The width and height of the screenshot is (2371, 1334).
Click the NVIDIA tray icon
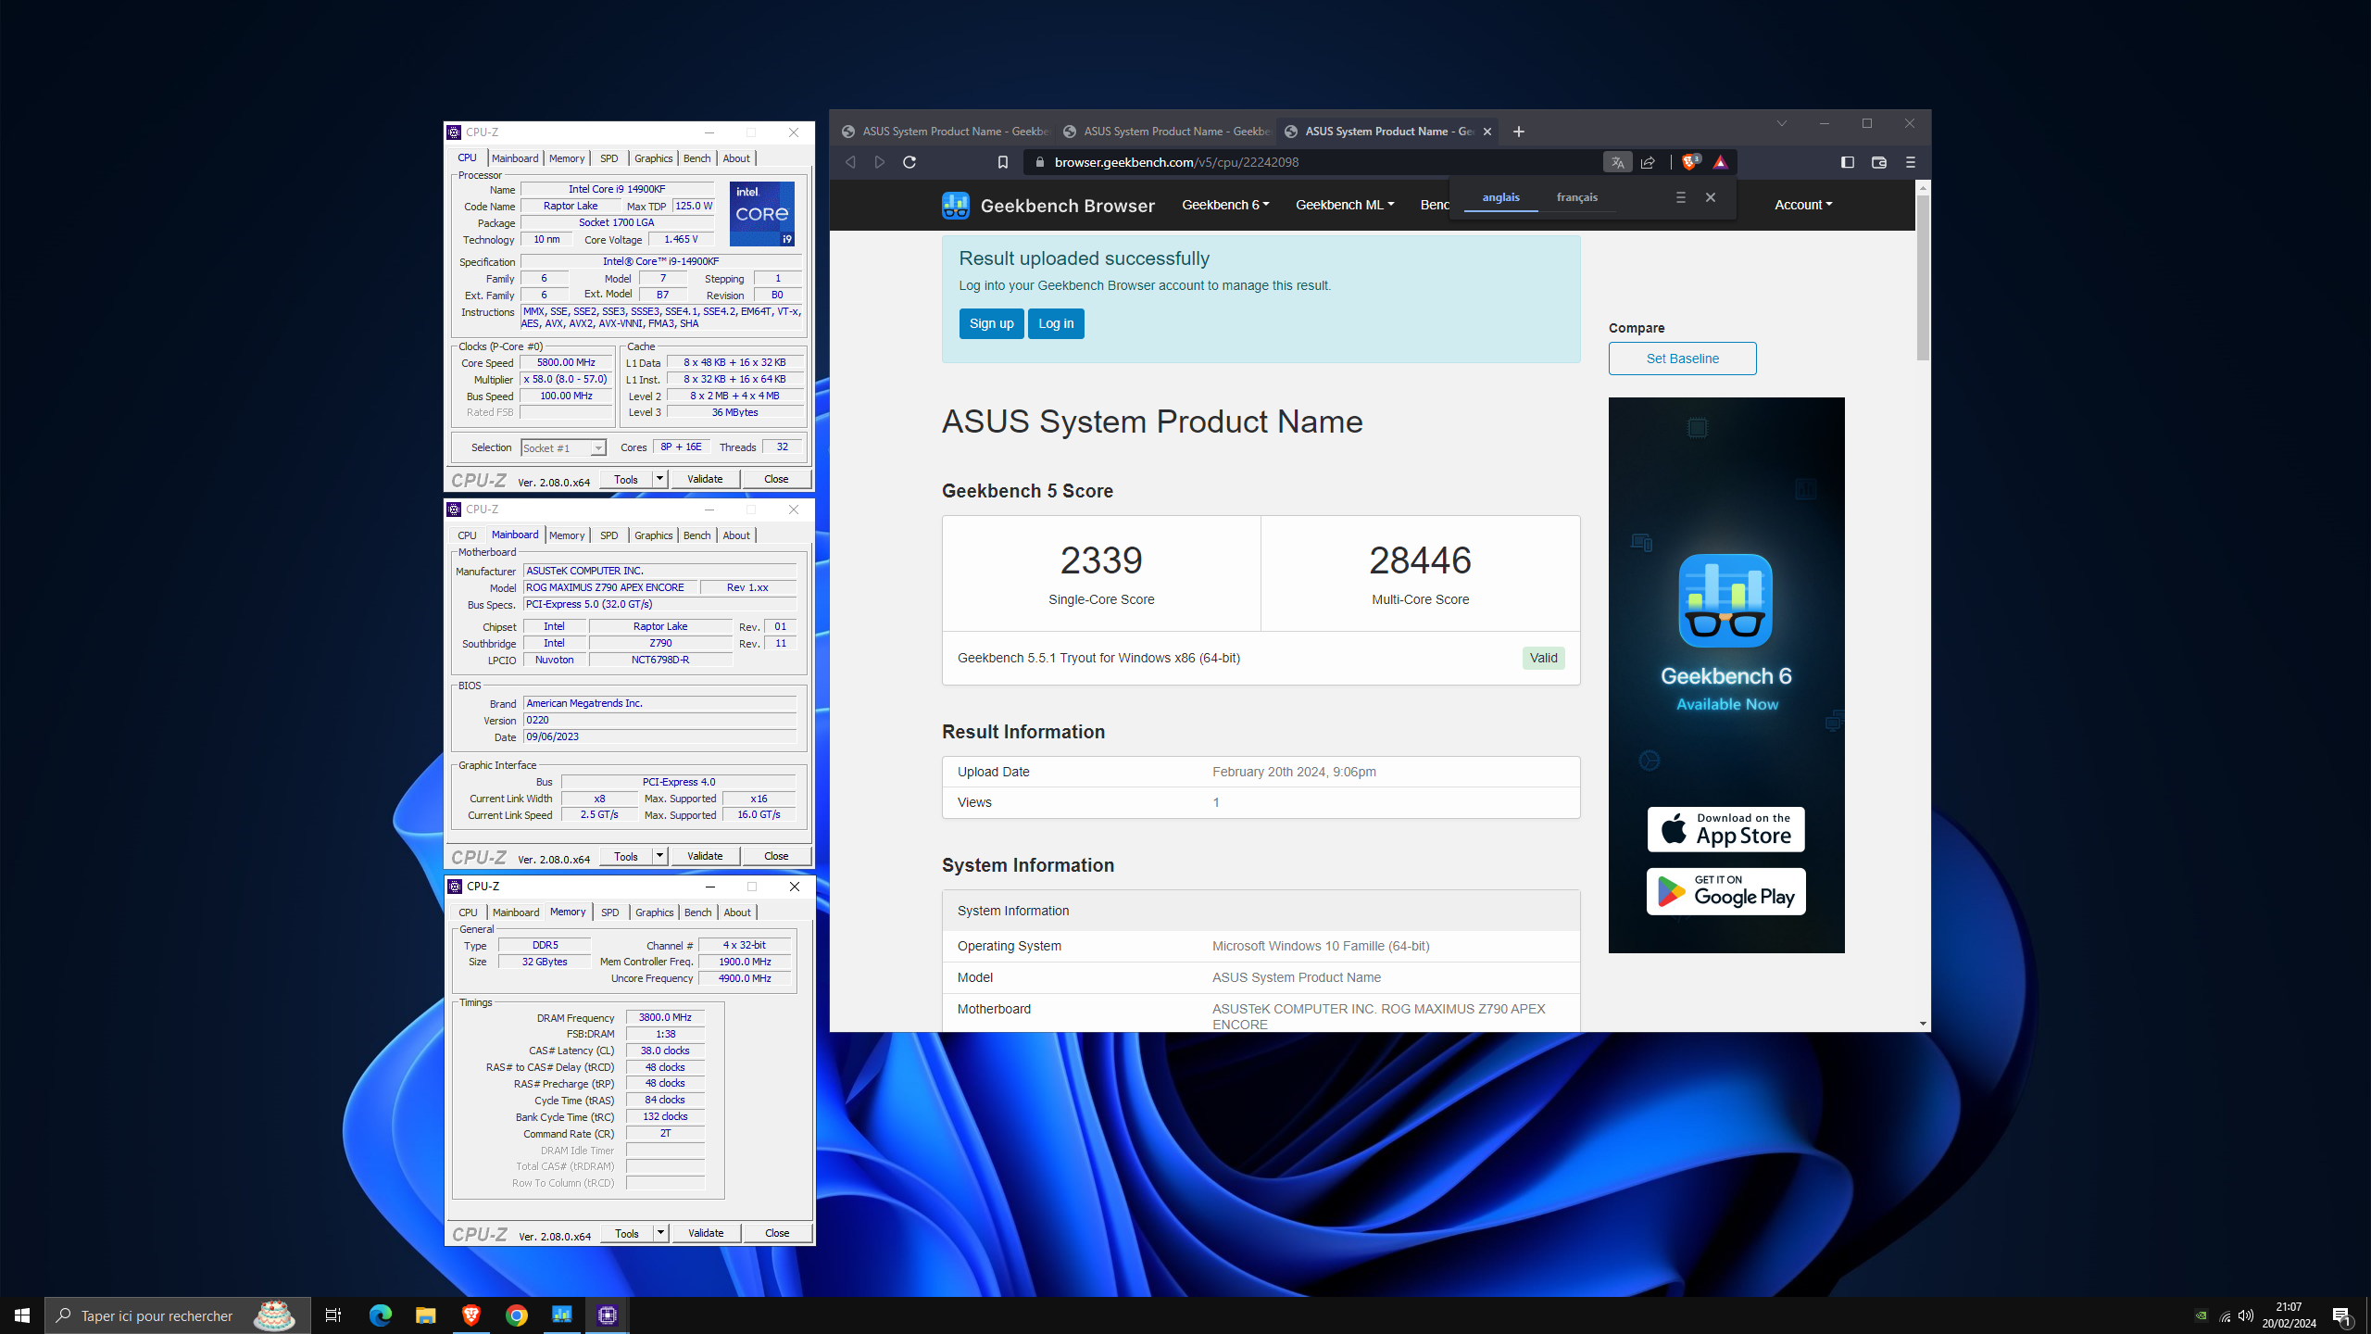[x=2202, y=1315]
